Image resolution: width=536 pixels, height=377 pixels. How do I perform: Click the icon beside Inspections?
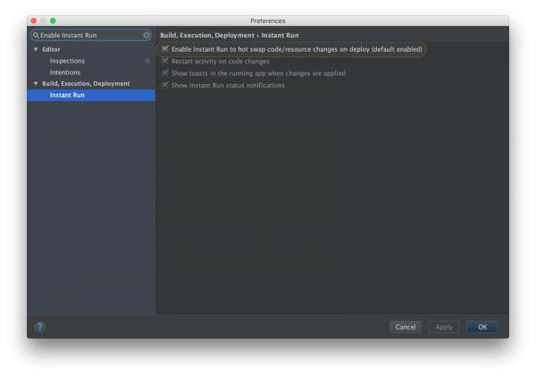click(147, 61)
